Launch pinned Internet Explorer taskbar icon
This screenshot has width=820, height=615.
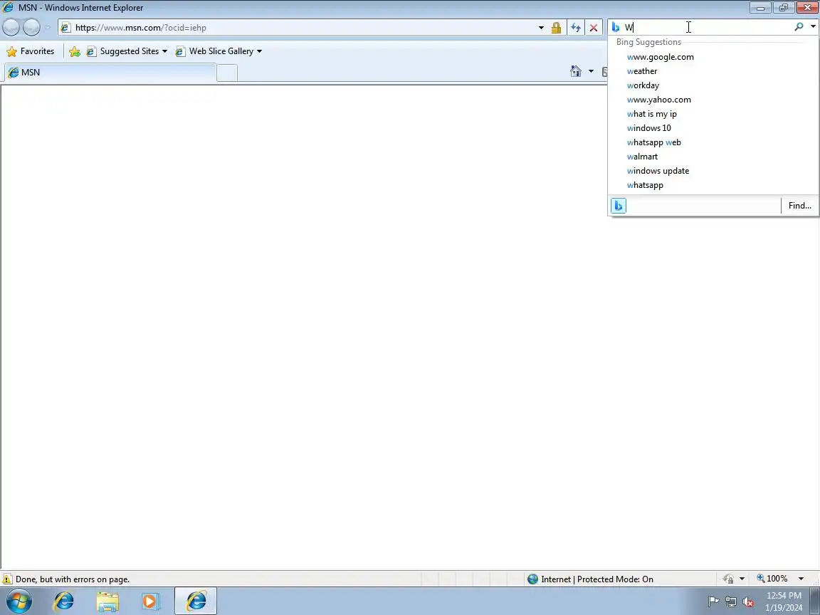pyautogui.click(x=64, y=601)
